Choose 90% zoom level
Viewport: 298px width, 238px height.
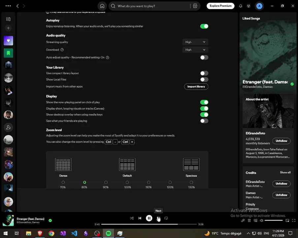106,182
